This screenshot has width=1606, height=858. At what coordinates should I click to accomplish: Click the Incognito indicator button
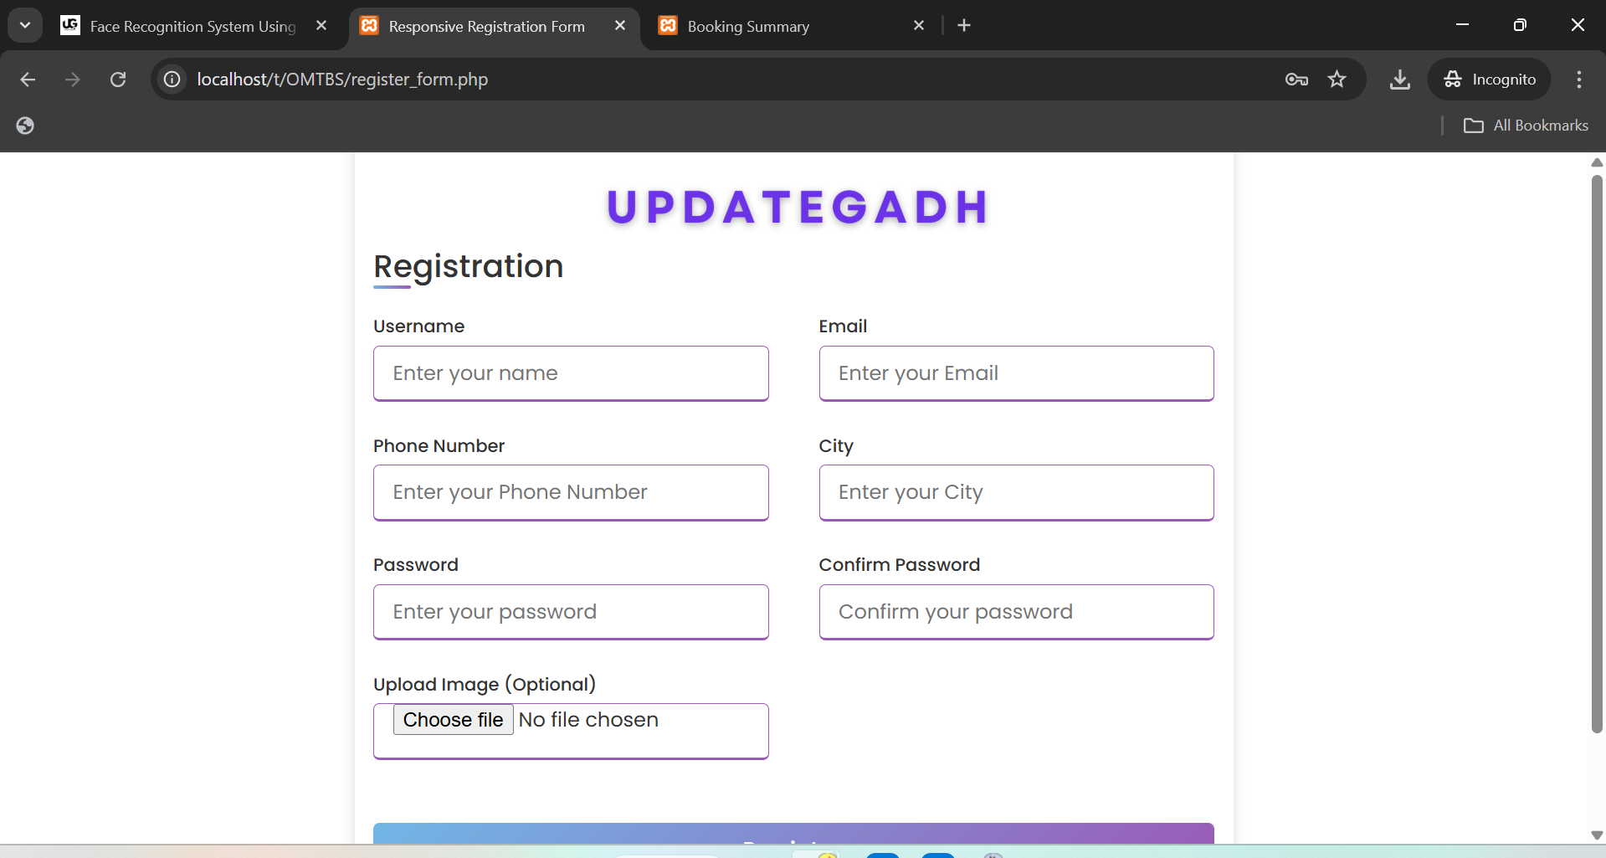pos(1490,80)
